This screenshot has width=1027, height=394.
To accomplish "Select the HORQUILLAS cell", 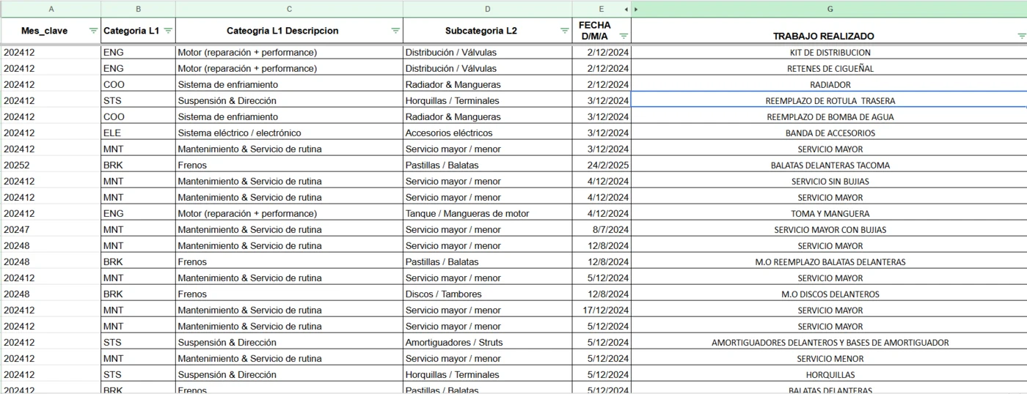I will pos(830,375).
